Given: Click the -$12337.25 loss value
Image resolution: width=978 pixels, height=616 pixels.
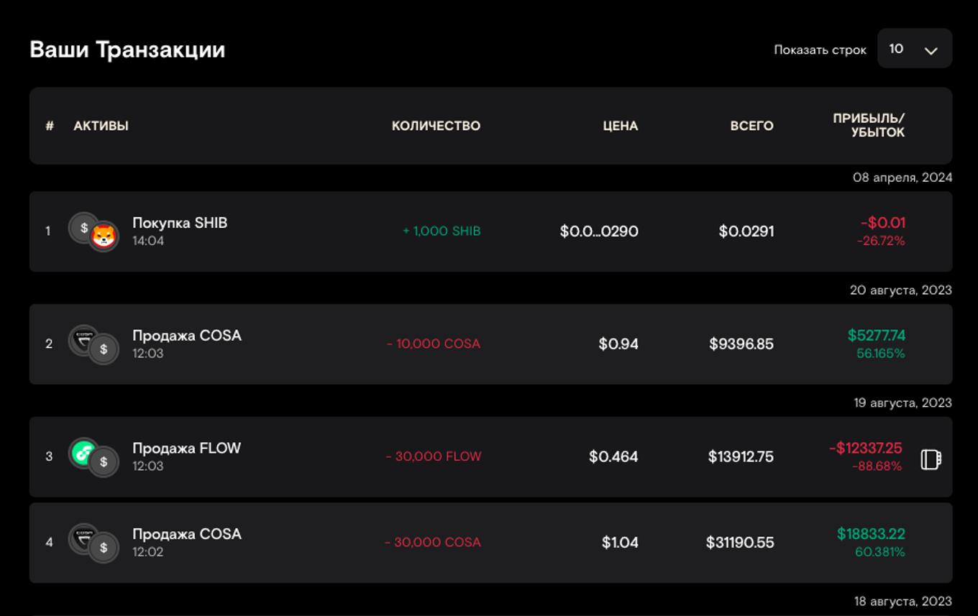Looking at the screenshot, I should click(x=865, y=449).
